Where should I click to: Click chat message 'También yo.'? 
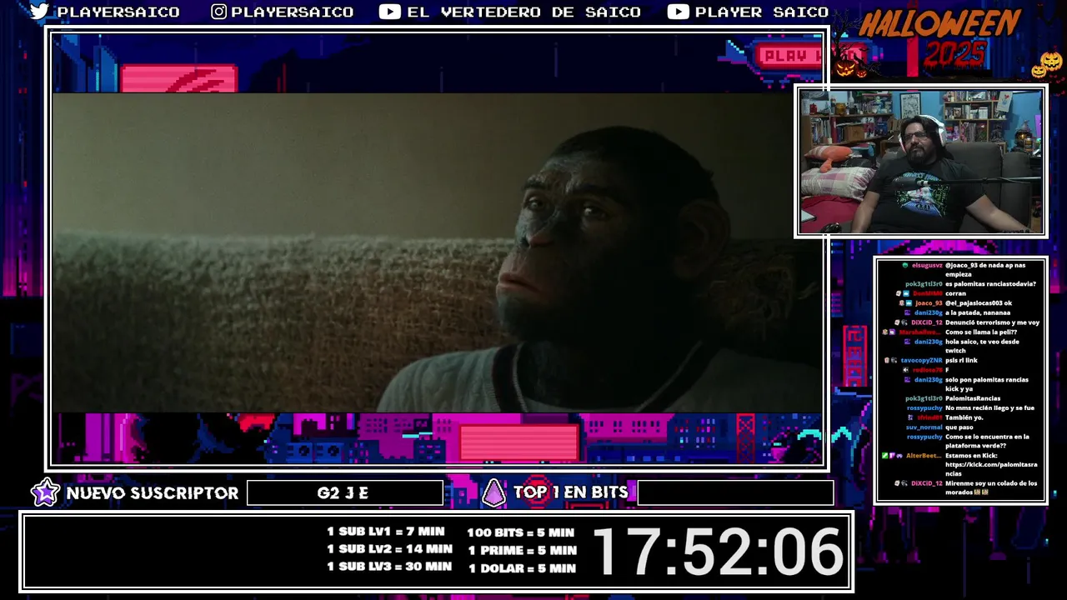click(964, 417)
